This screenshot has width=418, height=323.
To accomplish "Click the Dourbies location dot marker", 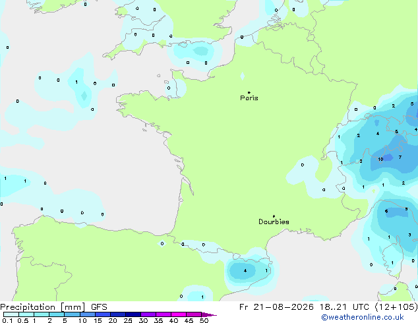I will tap(274, 216).
